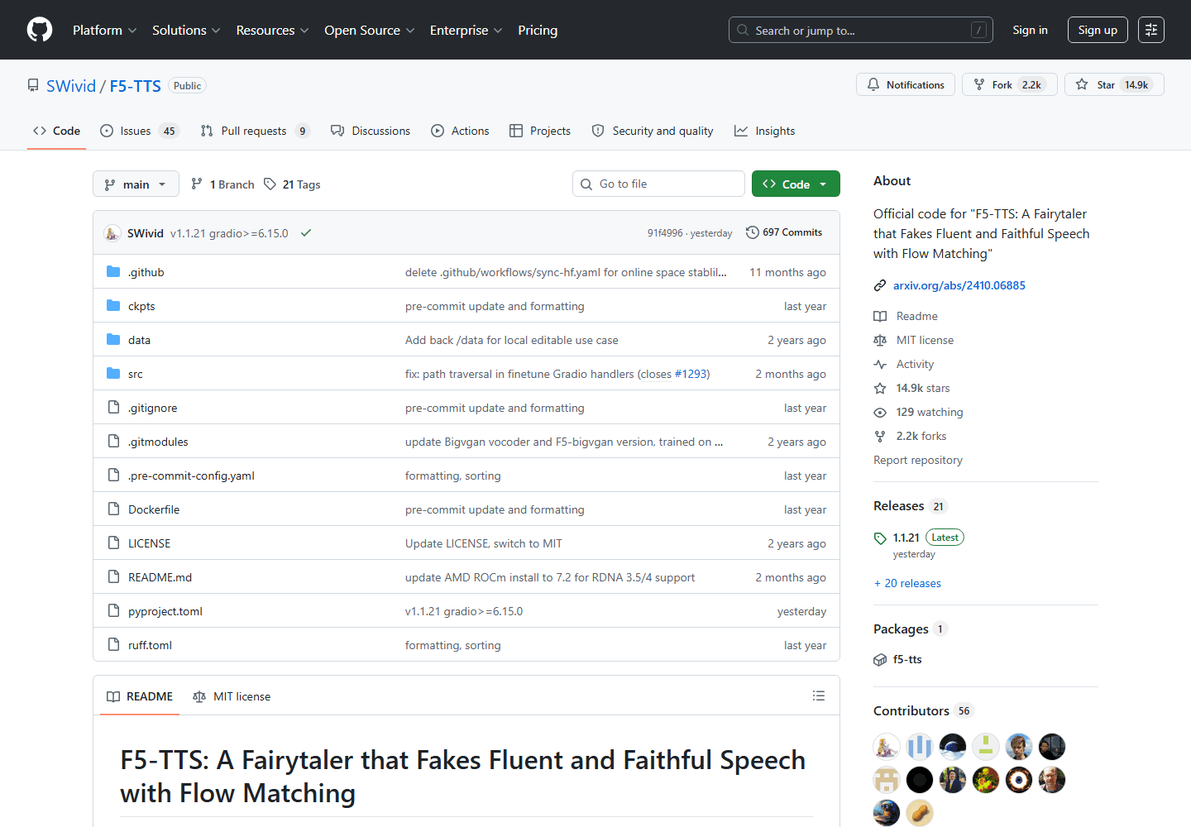Expand the Open Source menu
The image size is (1191, 827).
[370, 30]
